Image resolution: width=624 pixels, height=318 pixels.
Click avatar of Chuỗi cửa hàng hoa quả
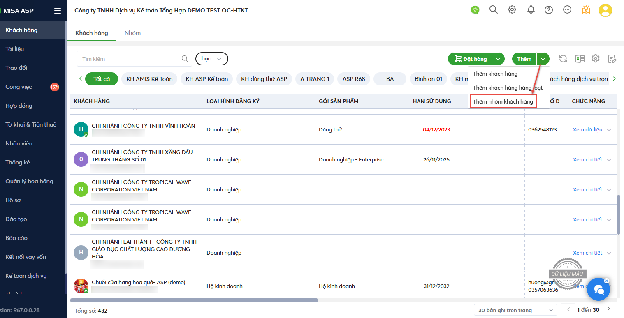tap(81, 286)
